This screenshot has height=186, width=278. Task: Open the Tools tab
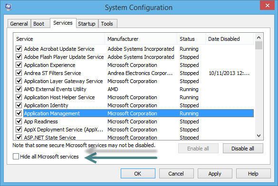pos(107,24)
